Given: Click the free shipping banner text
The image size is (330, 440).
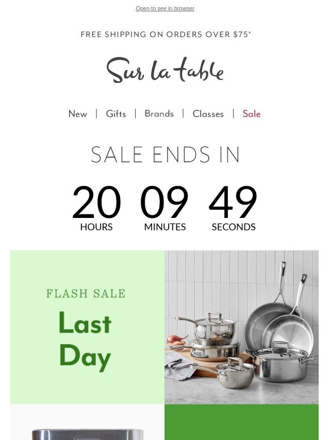Looking at the screenshot, I should pos(166,34).
